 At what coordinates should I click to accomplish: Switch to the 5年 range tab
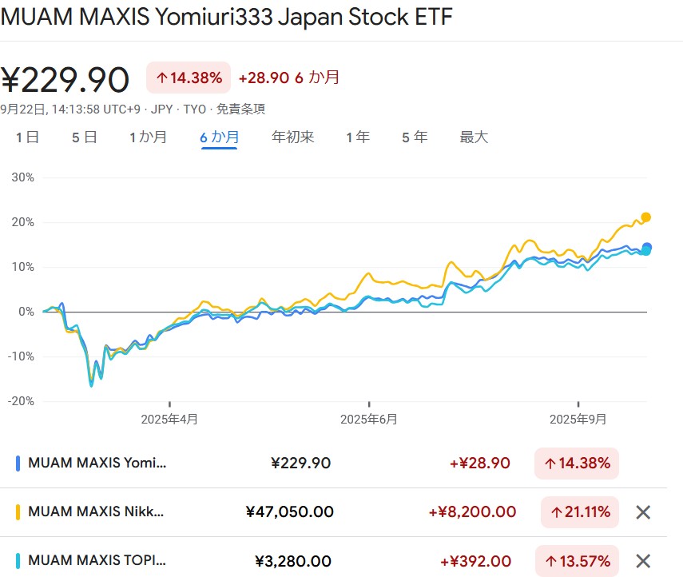(x=415, y=137)
